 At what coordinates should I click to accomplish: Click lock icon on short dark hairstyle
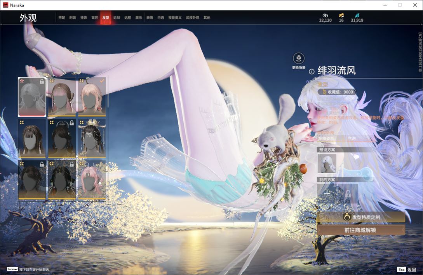42,164
